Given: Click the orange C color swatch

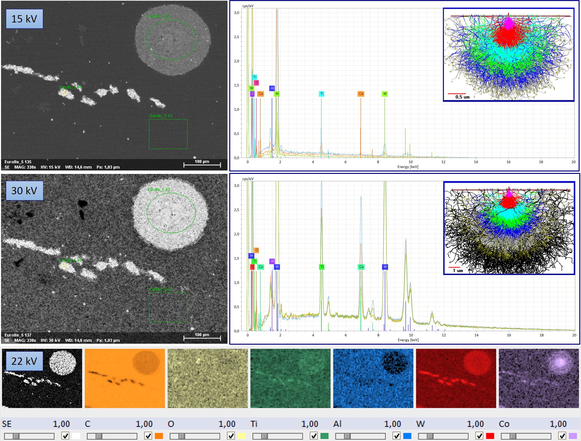Looking at the screenshot, I should point(159,436).
